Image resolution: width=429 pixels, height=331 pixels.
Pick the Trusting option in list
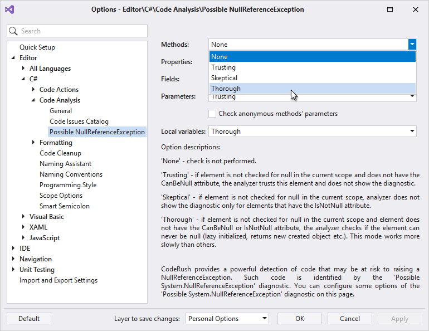[223, 67]
